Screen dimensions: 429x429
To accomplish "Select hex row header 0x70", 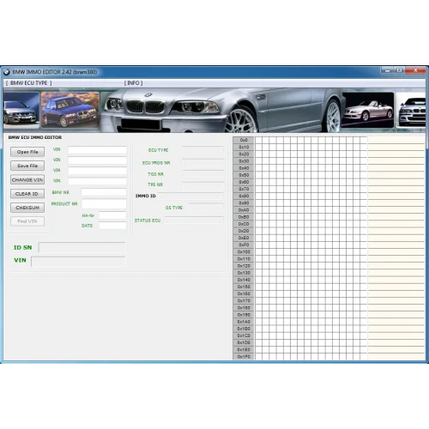I will click(x=244, y=189).
